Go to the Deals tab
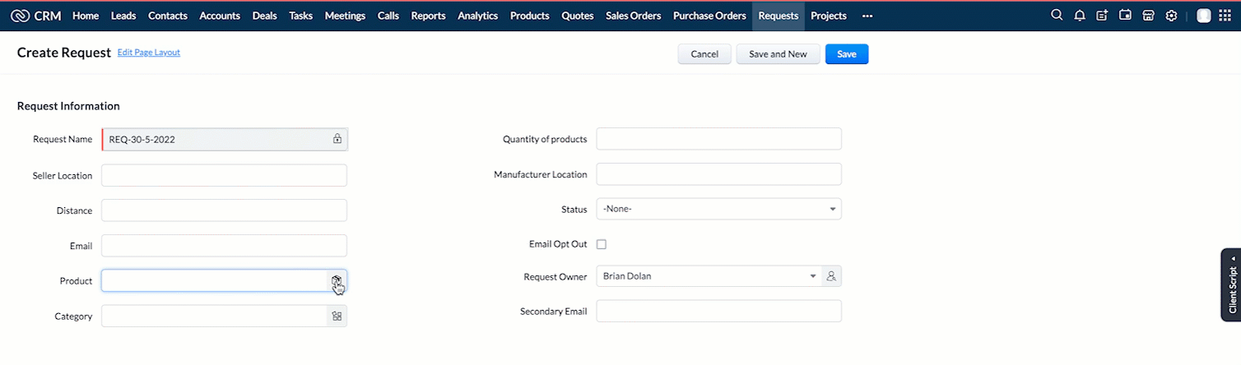 pyautogui.click(x=264, y=16)
